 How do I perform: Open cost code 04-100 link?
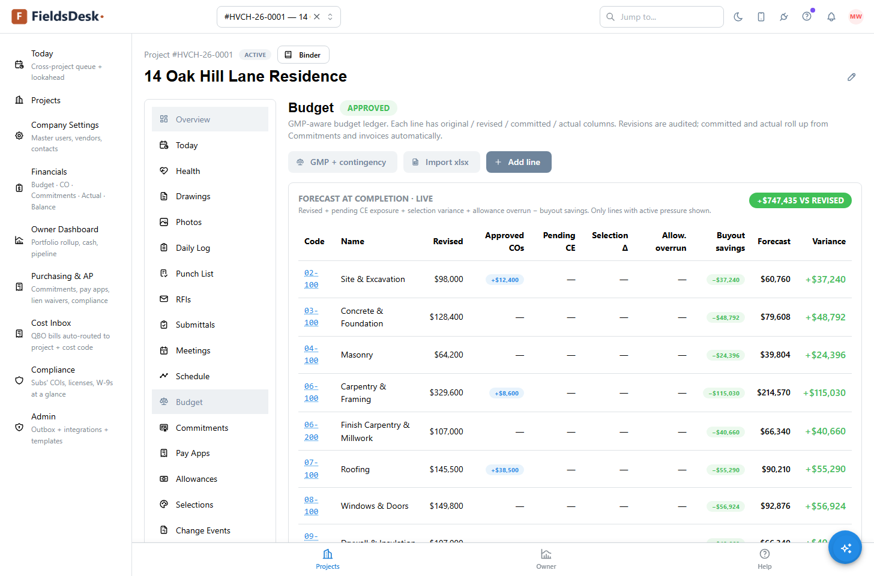click(311, 355)
